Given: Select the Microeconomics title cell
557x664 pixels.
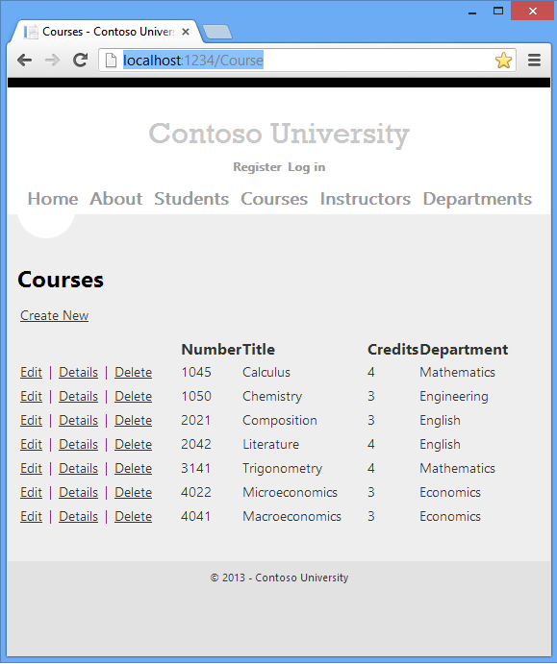Looking at the screenshot, I should (x=290, y=493).
